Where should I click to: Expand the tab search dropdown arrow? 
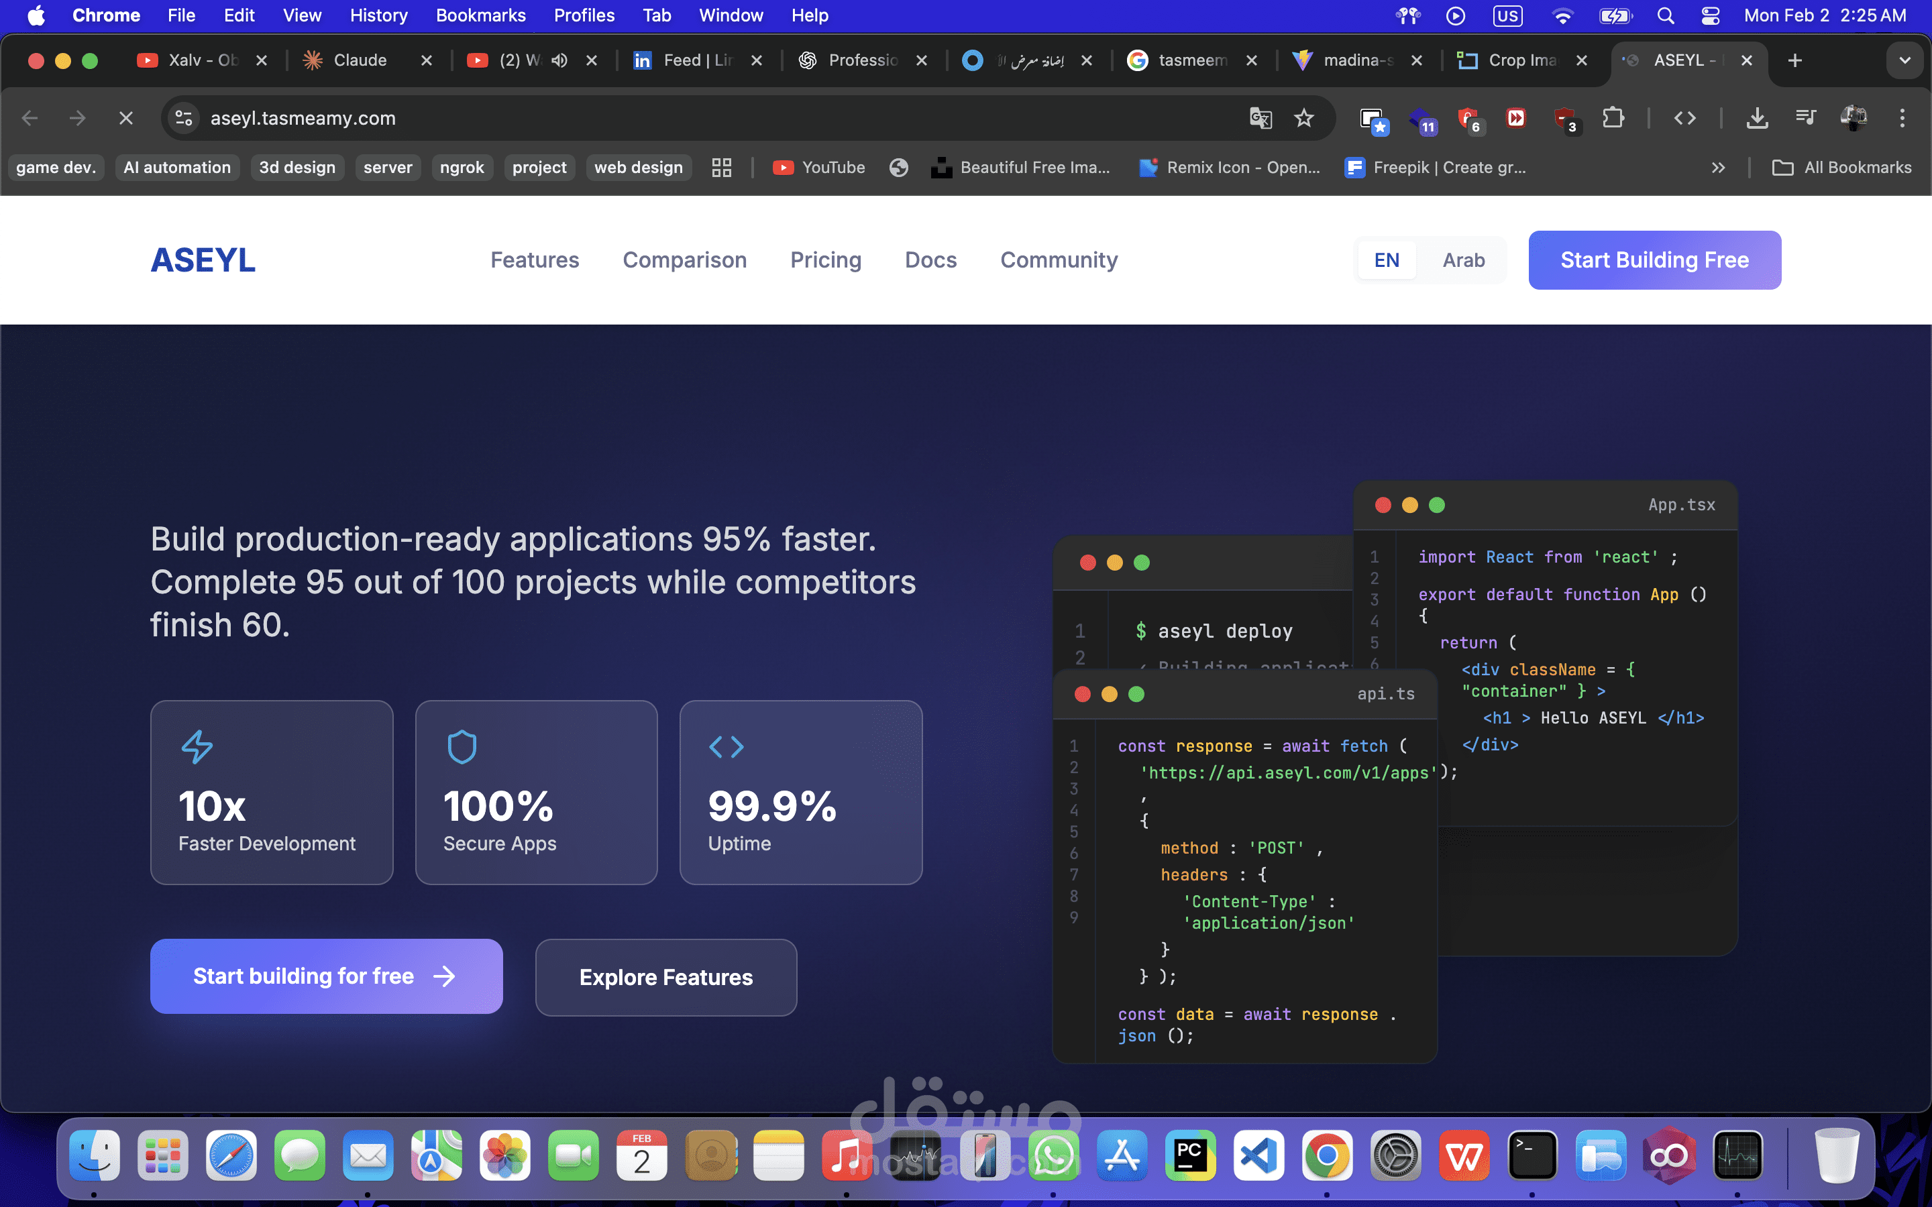tap(1904, 60)
